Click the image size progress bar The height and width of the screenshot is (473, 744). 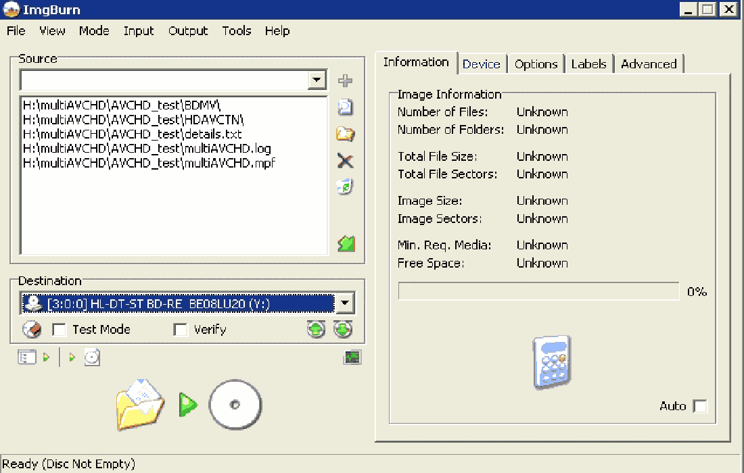(538, 291)
